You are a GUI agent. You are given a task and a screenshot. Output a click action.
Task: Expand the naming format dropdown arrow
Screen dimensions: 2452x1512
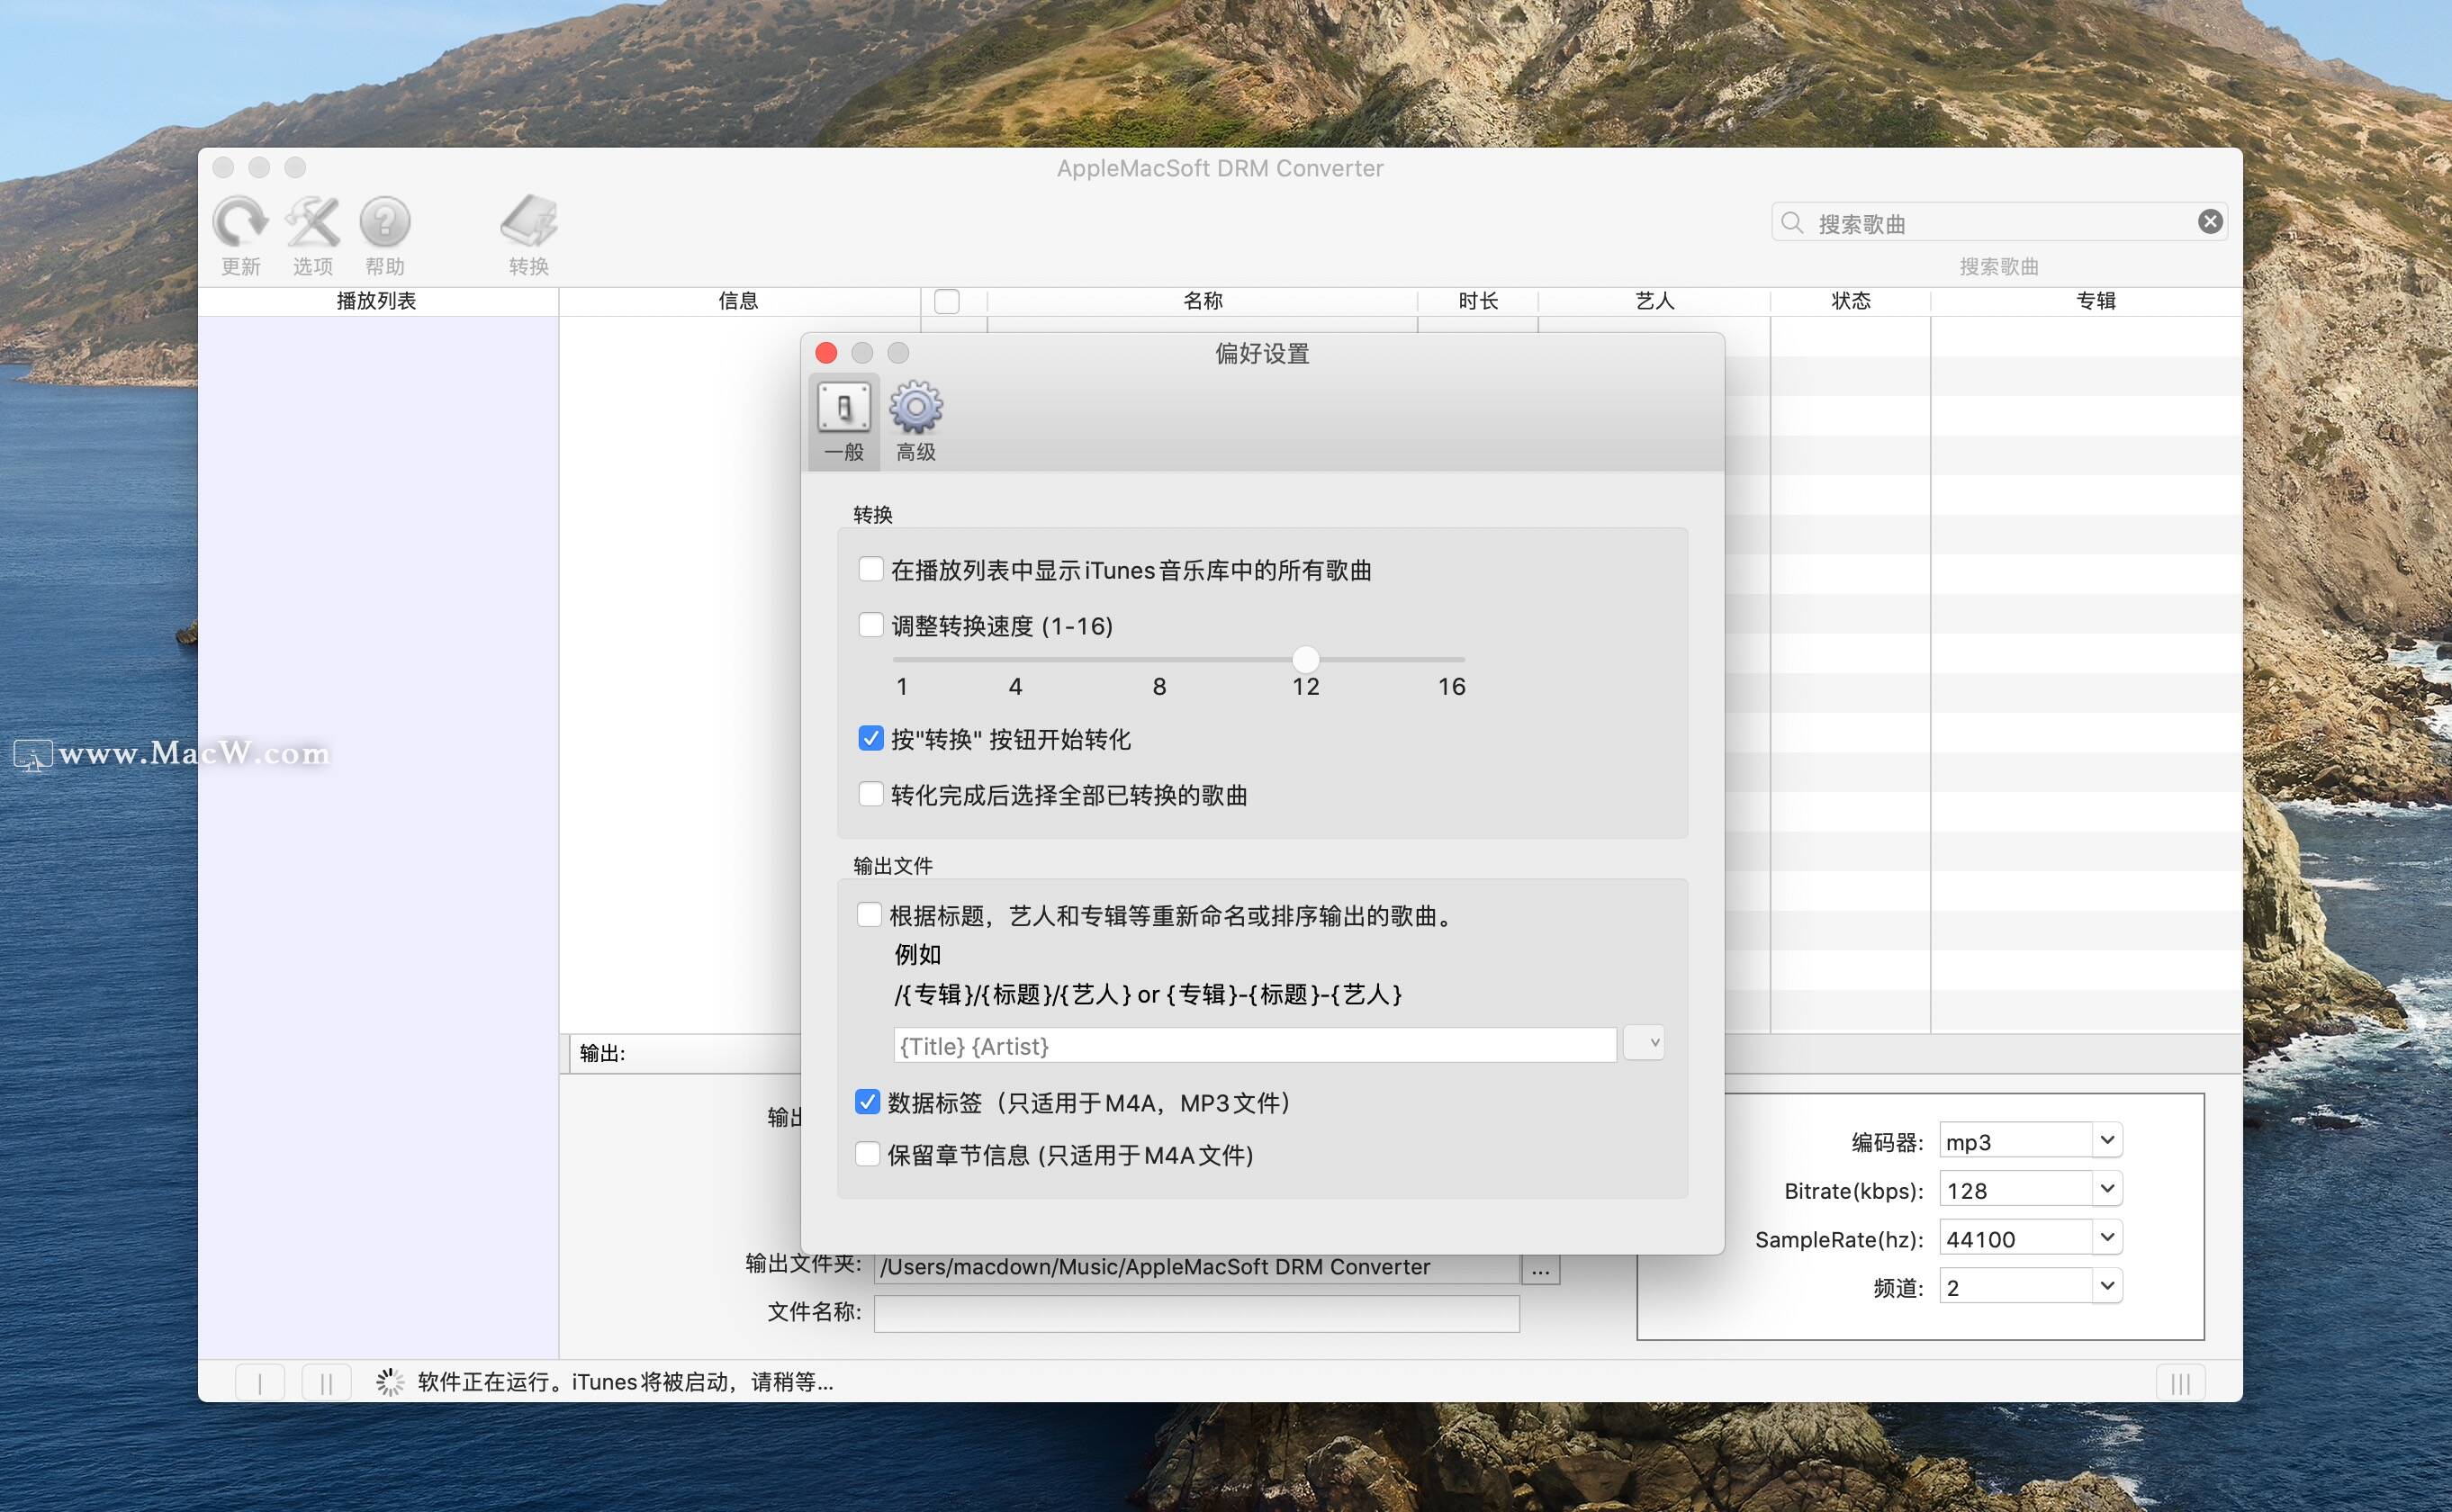(x=1644, y=1043)
